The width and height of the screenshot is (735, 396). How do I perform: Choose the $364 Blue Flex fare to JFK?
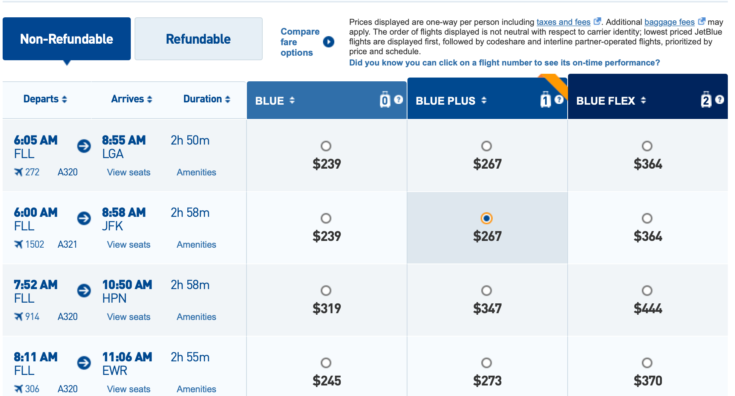[647, 218]
